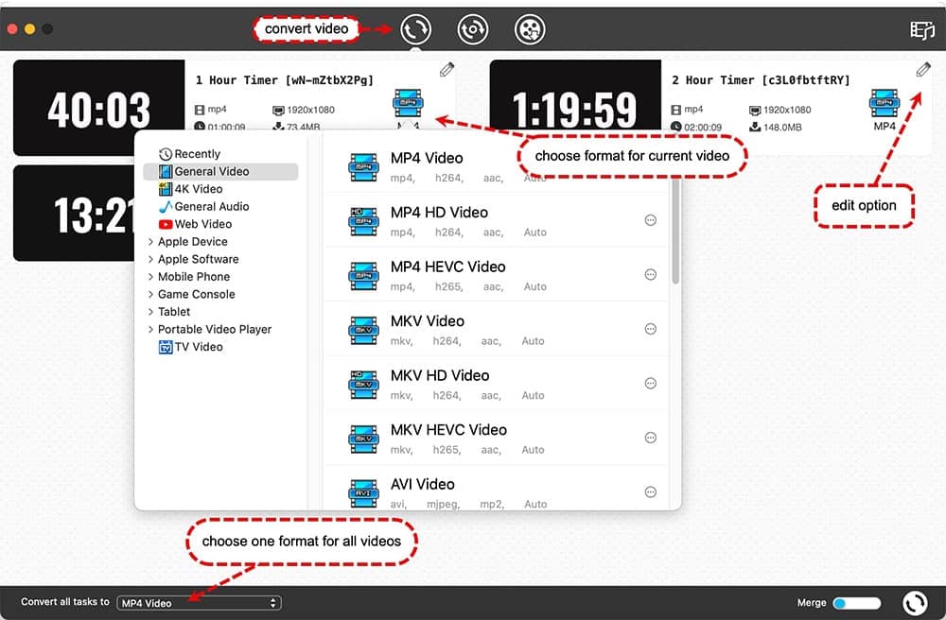Open the Convert all tasks to dropdown
Viewport: 946px width, 620px height.
click(x=198, y=602)
